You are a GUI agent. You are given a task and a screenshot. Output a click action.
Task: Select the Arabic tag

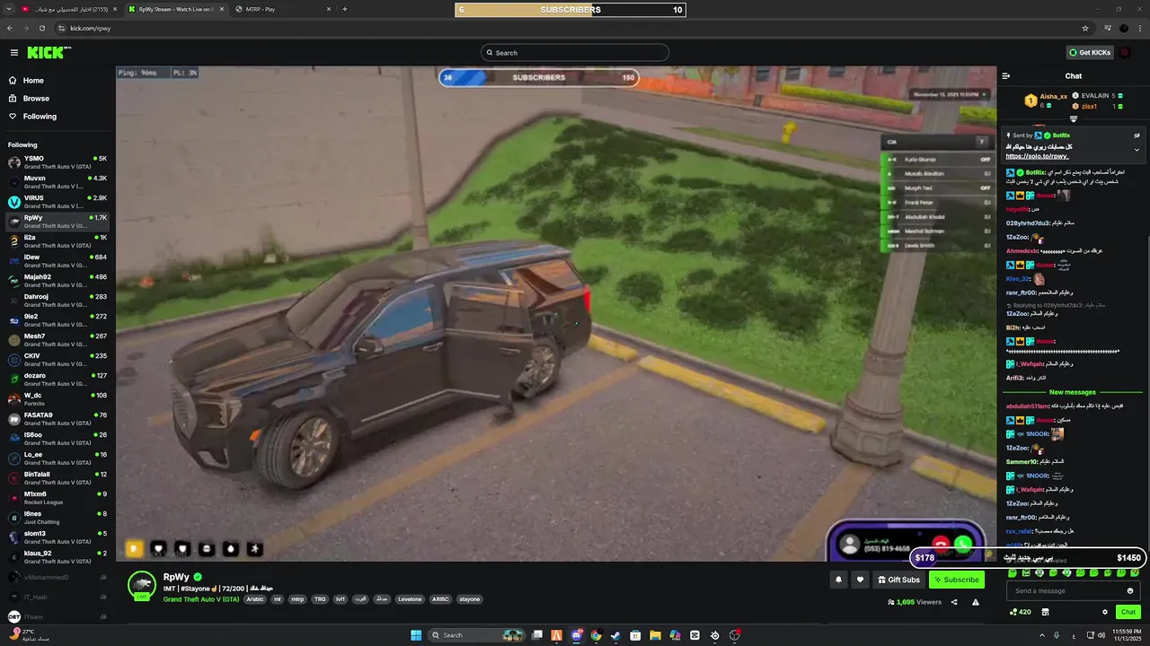coord(255,599)
